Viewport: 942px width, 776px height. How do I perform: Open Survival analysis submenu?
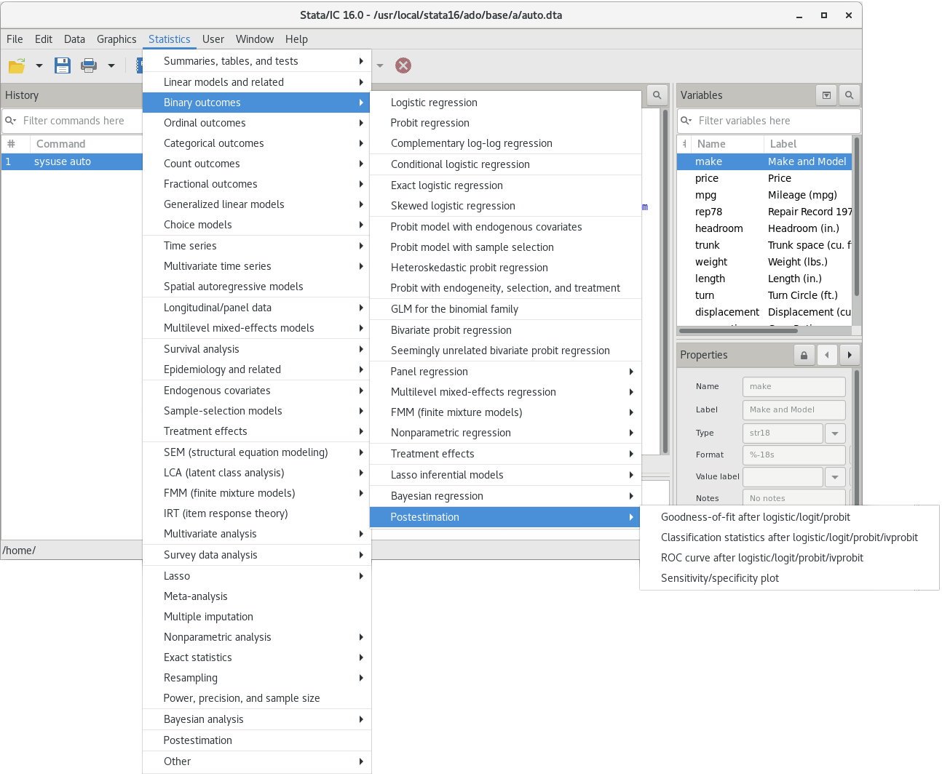256,349
